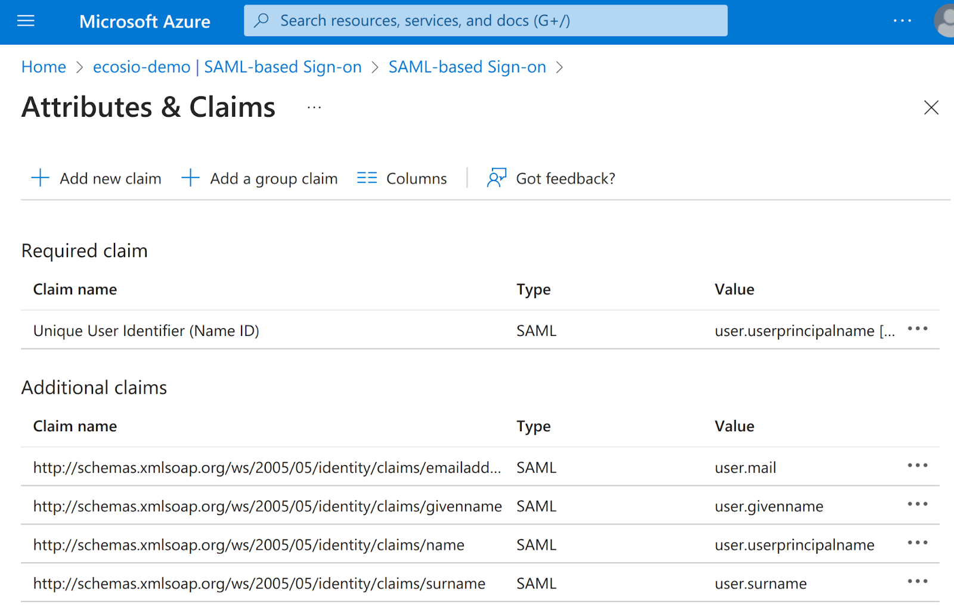
Task: Select Unique User Identifier (Name ID) claim
Action: tap(146, 331)
